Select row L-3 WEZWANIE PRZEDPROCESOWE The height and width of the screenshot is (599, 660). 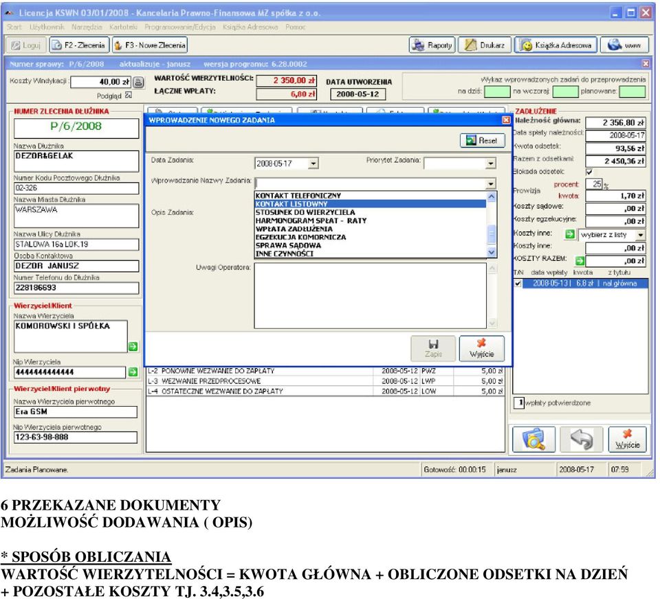(x=325, y=381)
